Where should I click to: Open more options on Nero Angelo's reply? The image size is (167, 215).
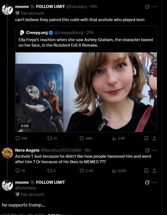pyautogui.click(x=154, y=150)
